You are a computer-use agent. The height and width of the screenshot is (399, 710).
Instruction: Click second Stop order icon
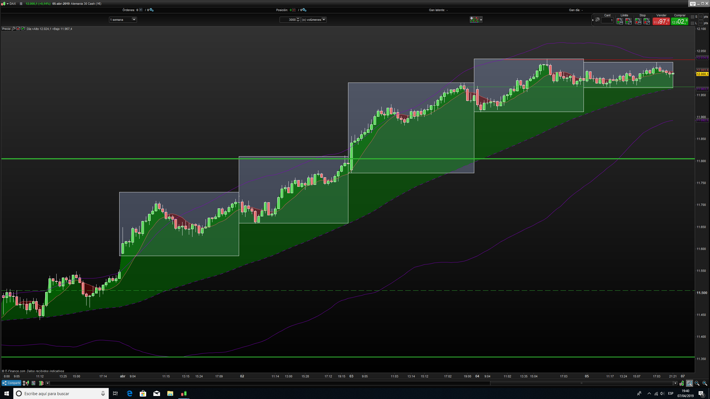646,21
